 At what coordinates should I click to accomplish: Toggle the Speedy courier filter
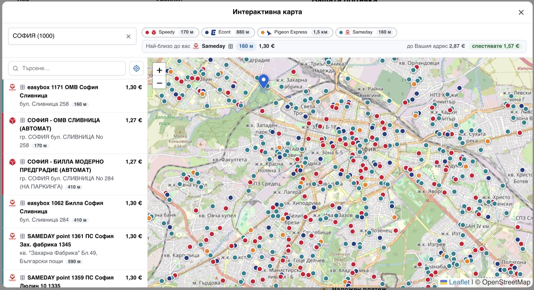point(170,32)
